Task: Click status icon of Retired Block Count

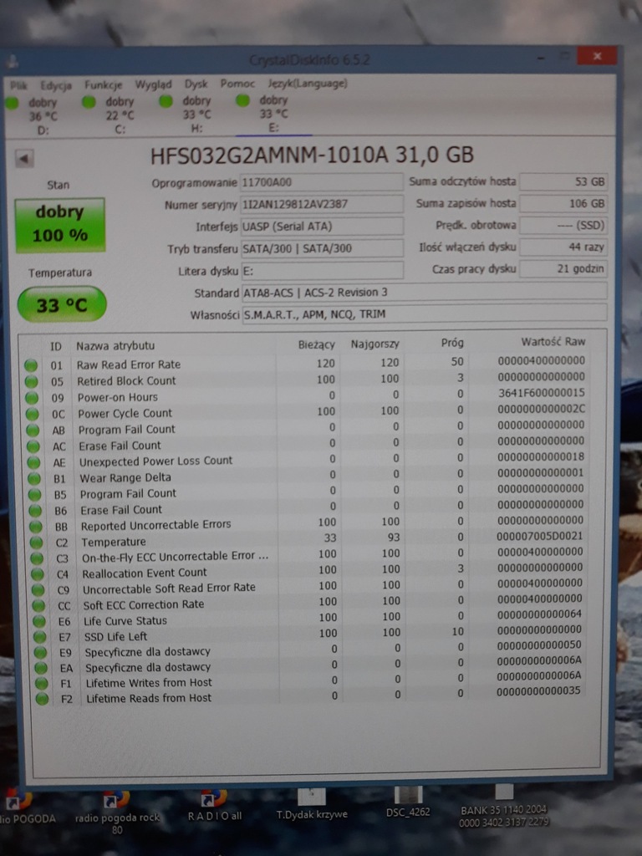Action: coord(31,381)
